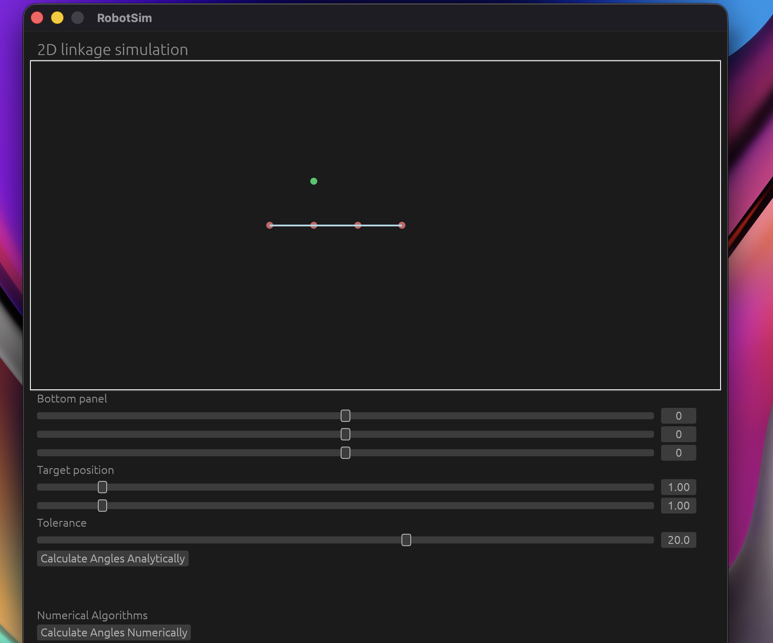Click second joint angle slider handle
The image size is (773, 643).
click(x=346, y=434)
